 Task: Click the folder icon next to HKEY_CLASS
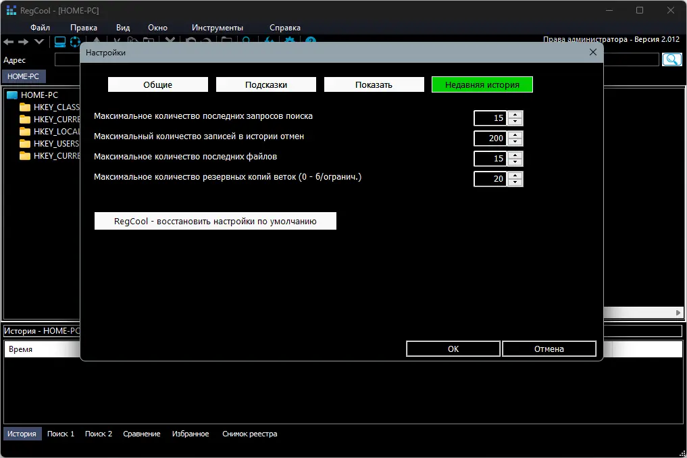pyautogui.click(x=25, y=107)
